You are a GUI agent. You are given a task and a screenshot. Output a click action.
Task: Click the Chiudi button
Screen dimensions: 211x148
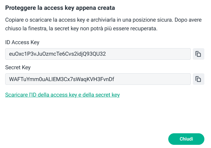[186, 139]
